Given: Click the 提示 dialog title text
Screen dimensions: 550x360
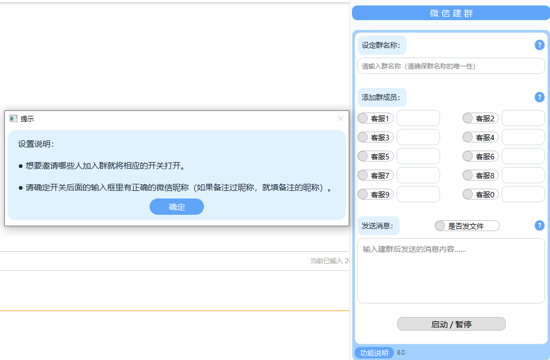Looking at the screenshot, I should pyautogui.click(x=27, y=119).
